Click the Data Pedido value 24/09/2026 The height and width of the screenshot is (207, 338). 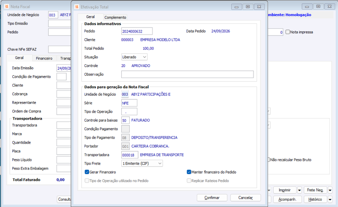(x=221, y=31)
